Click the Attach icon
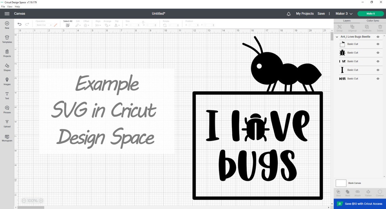The image size is (386, 209). [357, 193]
